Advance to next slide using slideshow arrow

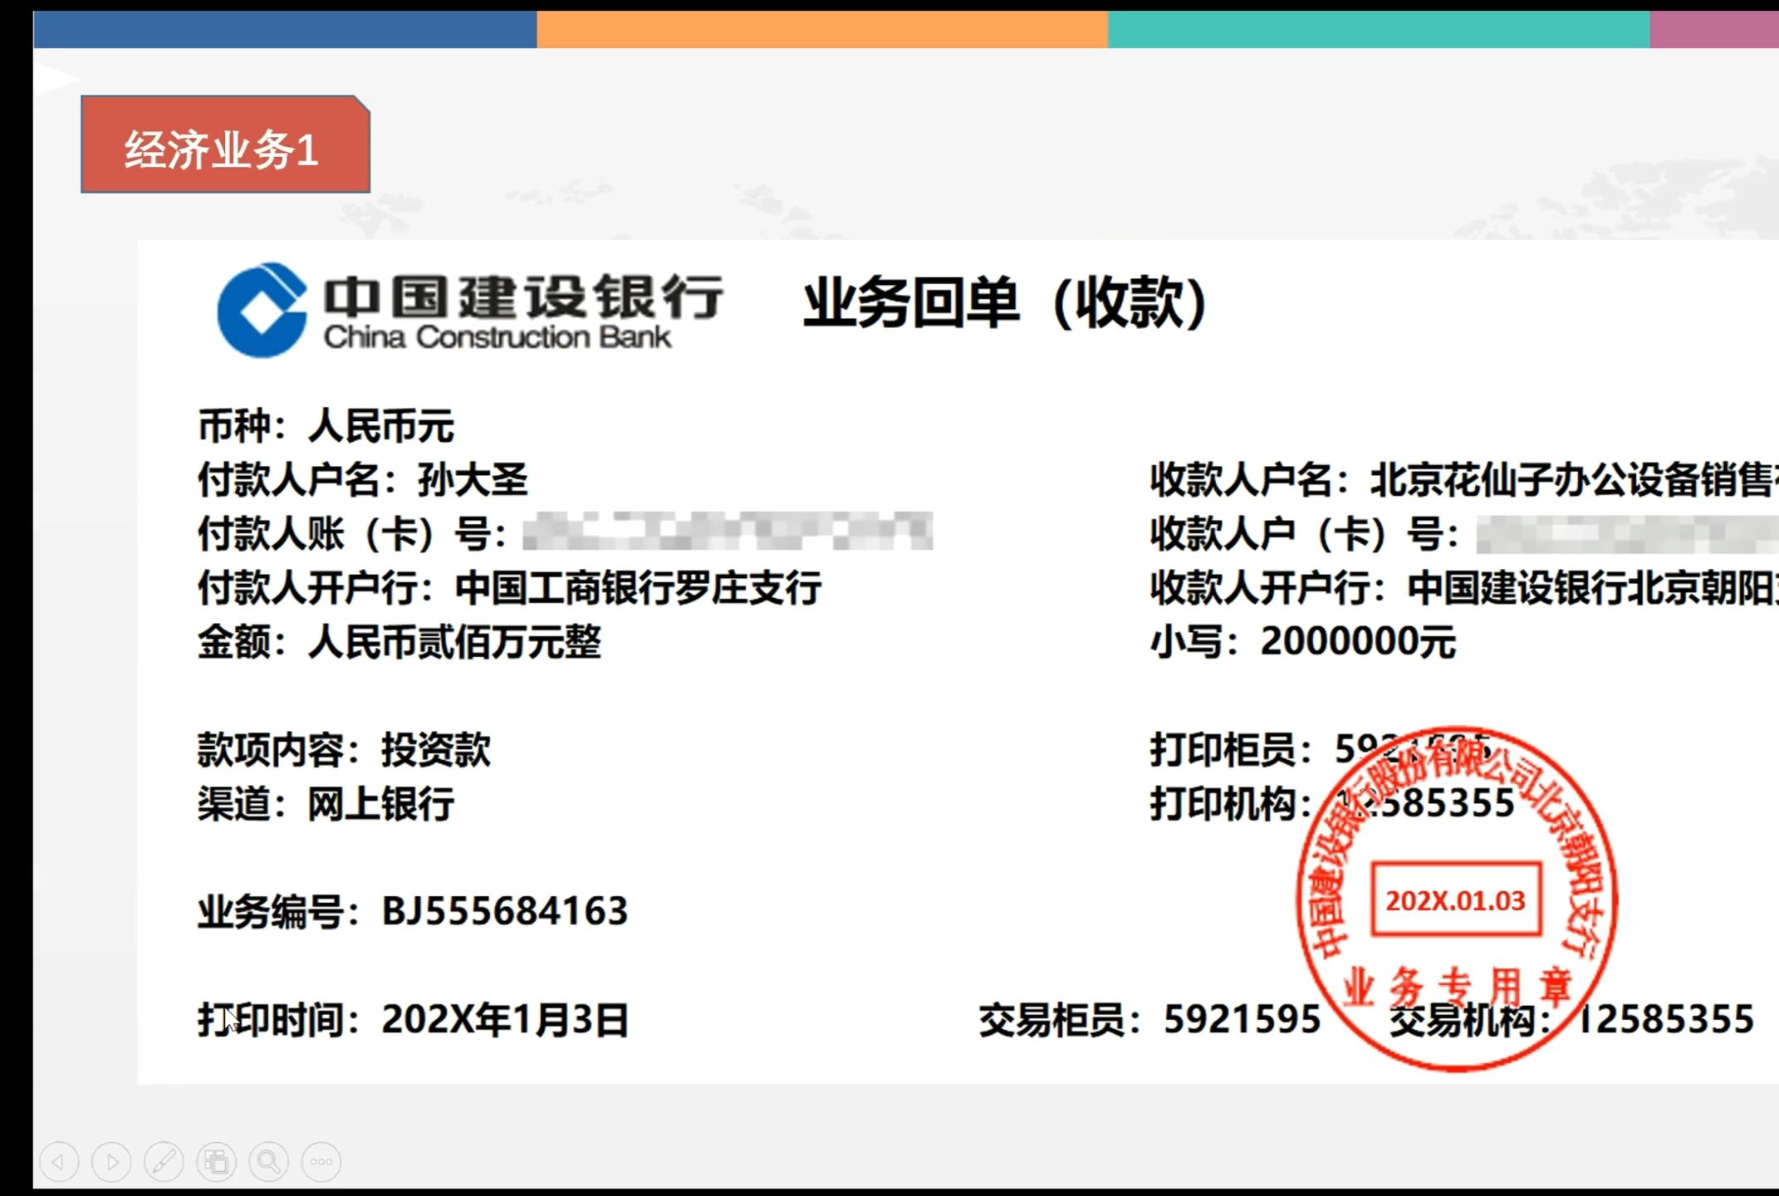point(111,1161)
